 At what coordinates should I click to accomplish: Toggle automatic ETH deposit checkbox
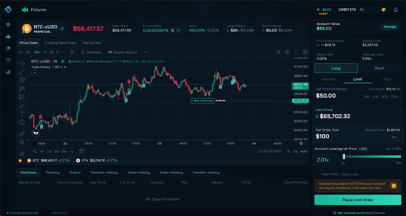point(394,186)
